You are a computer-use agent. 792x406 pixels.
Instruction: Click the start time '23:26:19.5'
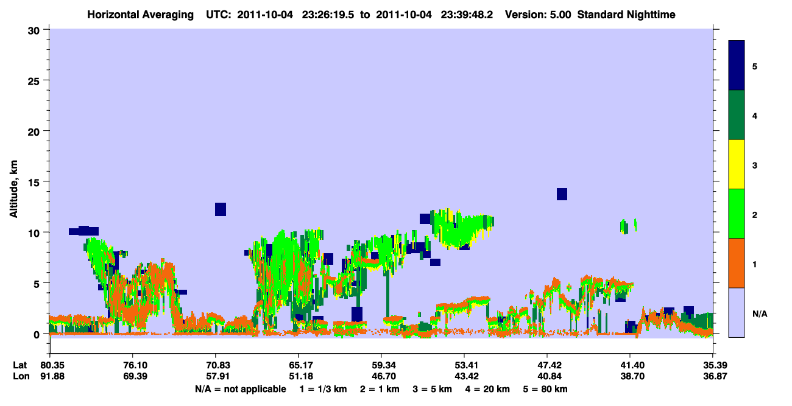(328, 14)
